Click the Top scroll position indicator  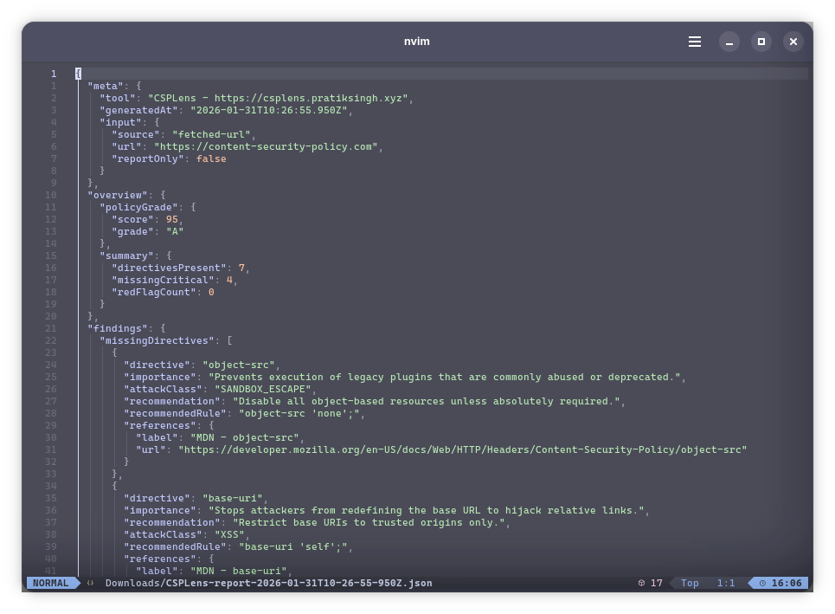(690, 583)
